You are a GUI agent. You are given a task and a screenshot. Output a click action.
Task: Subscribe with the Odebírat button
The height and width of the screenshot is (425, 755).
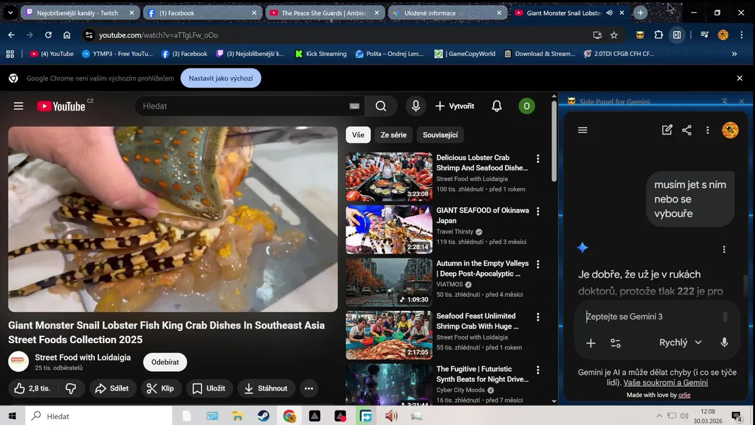(165, 362)
